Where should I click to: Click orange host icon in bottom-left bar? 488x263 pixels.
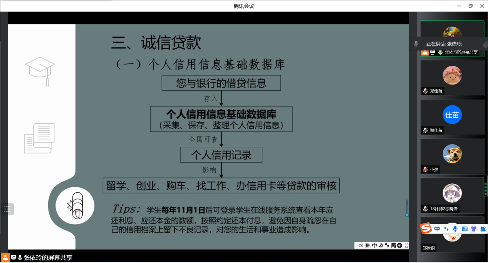(5, 258)
